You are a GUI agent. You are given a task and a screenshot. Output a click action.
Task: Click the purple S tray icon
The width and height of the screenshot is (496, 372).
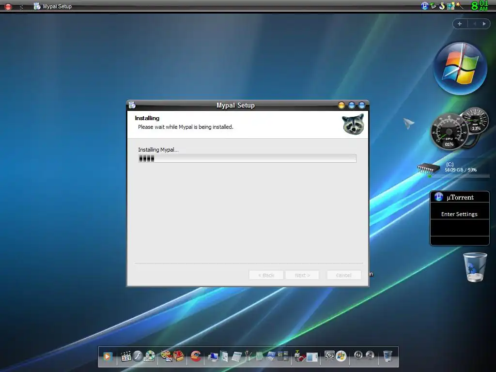click(x=442, y=6)
